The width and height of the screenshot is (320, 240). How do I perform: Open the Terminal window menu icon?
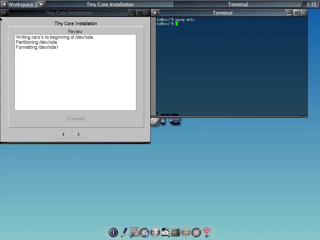pyautogui.click(x=155, y=12)
